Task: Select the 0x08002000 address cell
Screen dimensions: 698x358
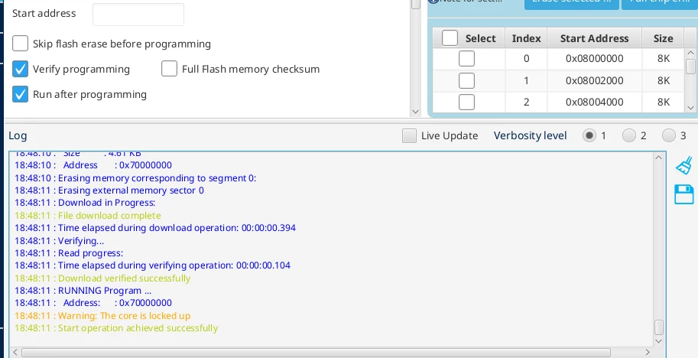Action: click(594, 80)
